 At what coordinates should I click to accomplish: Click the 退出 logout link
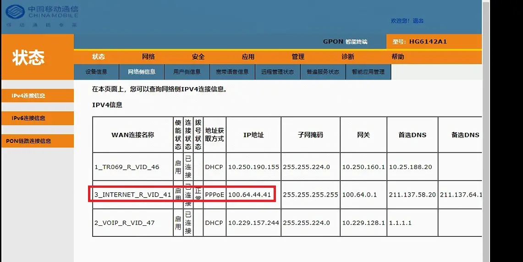pos(418,21)
